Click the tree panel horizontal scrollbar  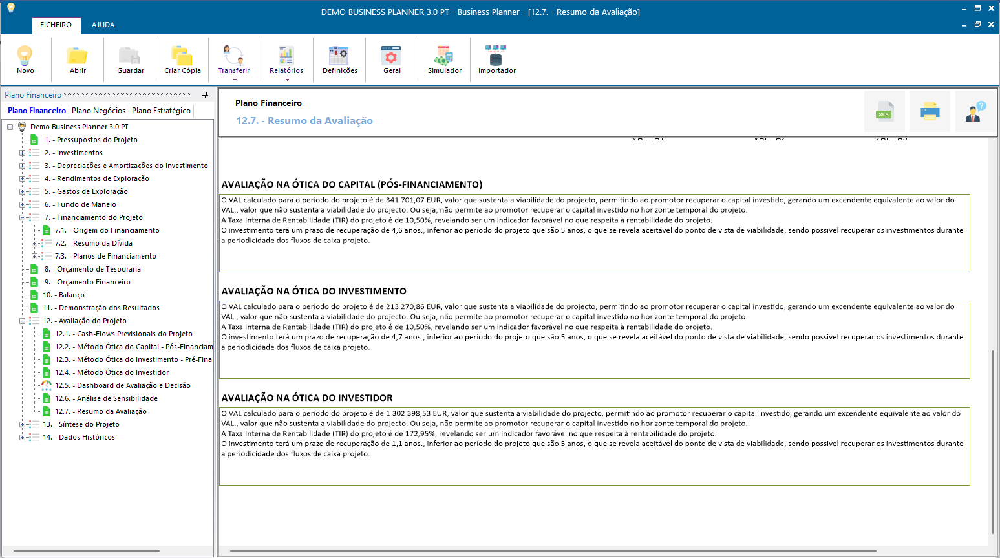coord(87,551)
